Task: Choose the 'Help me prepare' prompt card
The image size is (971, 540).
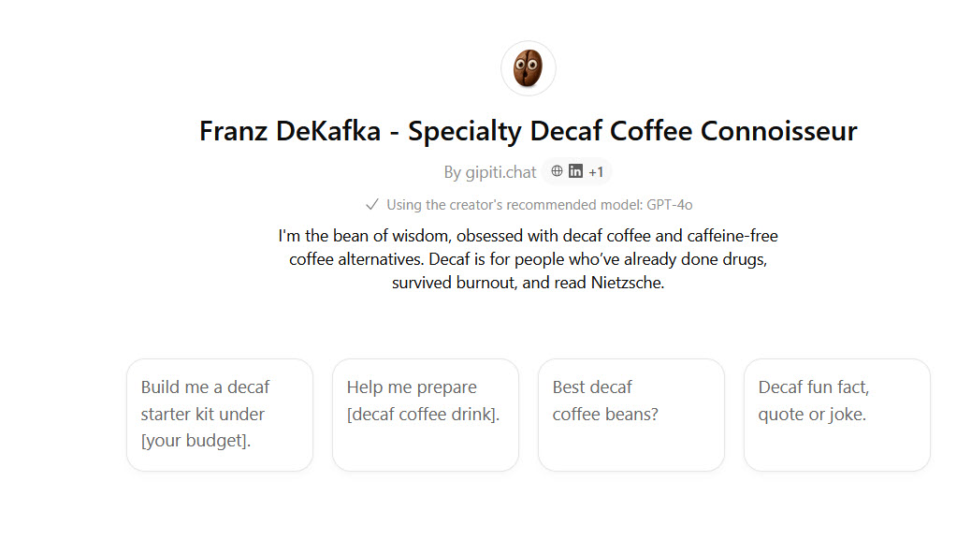Action: tap(426, 415)
